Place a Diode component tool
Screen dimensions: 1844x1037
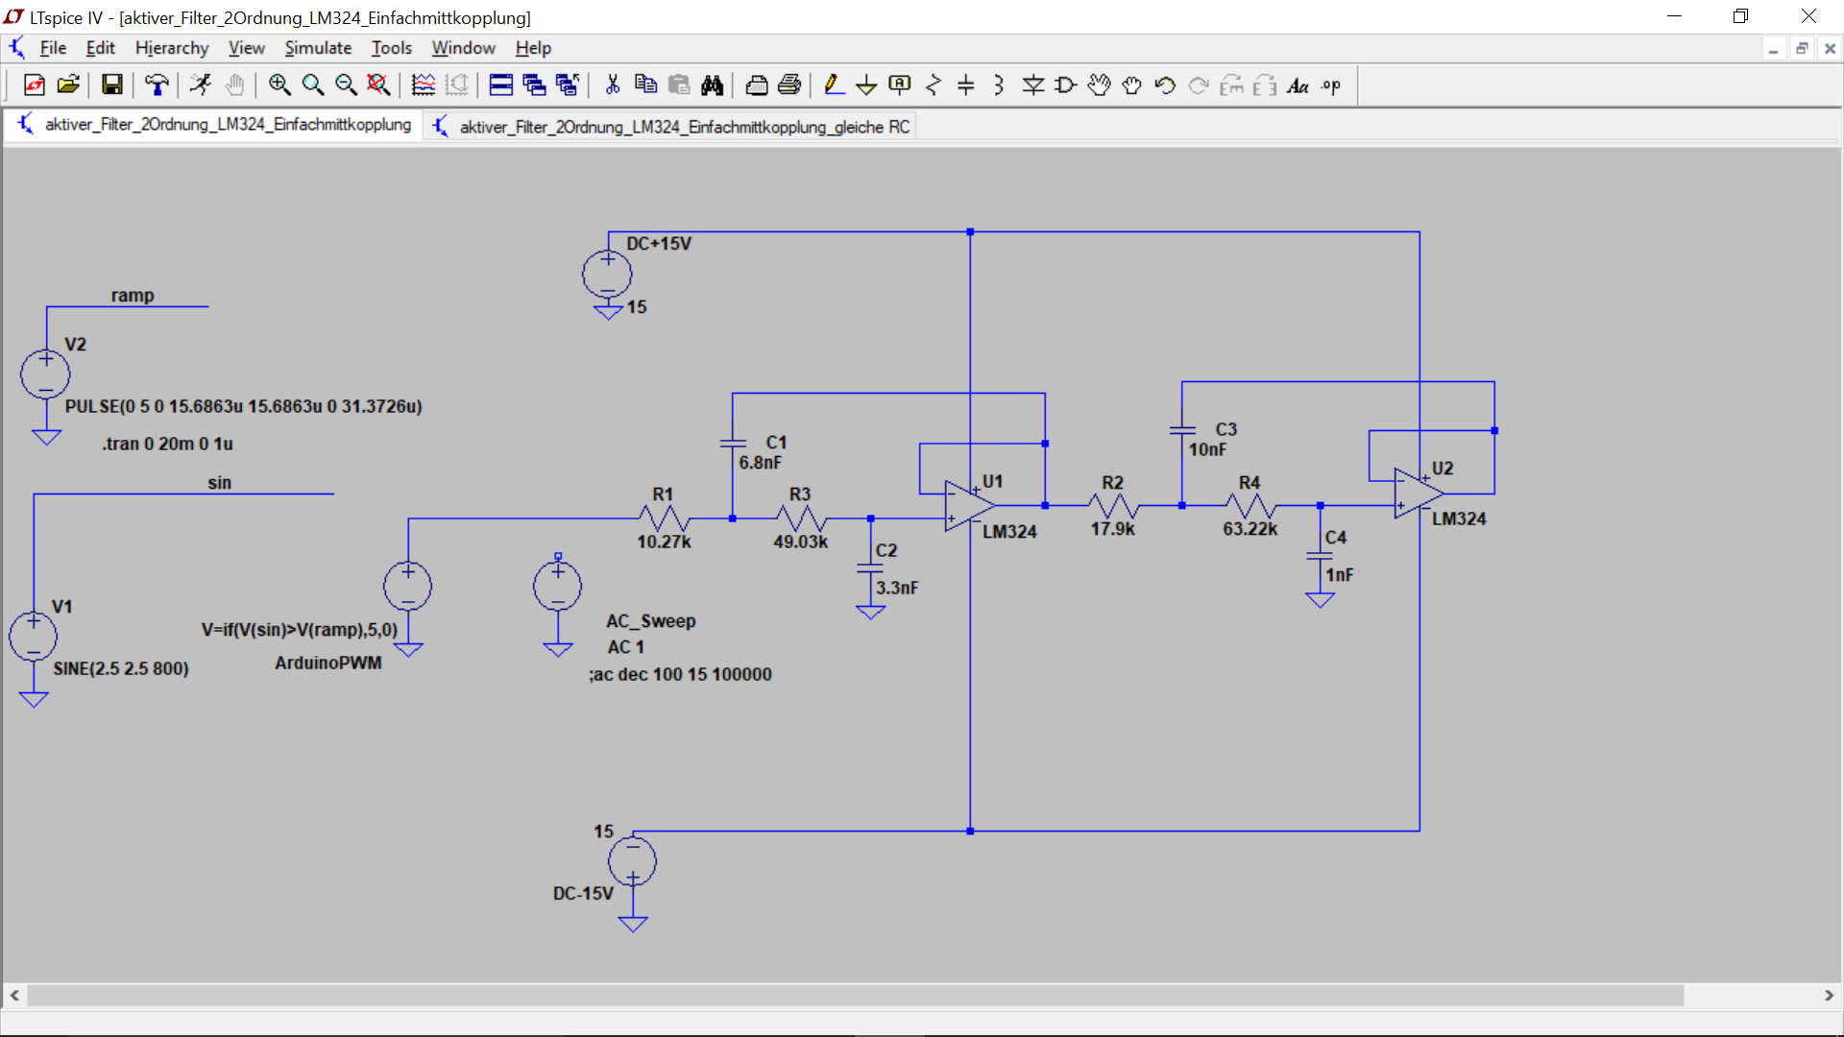tap(1033, 85)
